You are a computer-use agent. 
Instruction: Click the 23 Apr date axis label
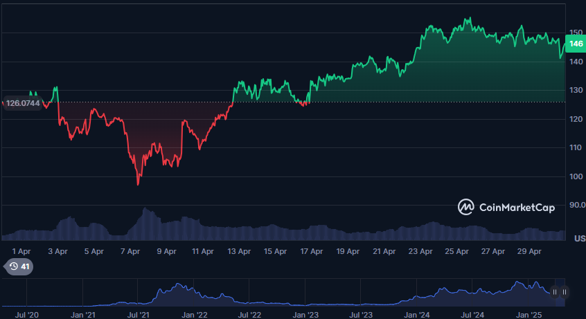(420, 252)
